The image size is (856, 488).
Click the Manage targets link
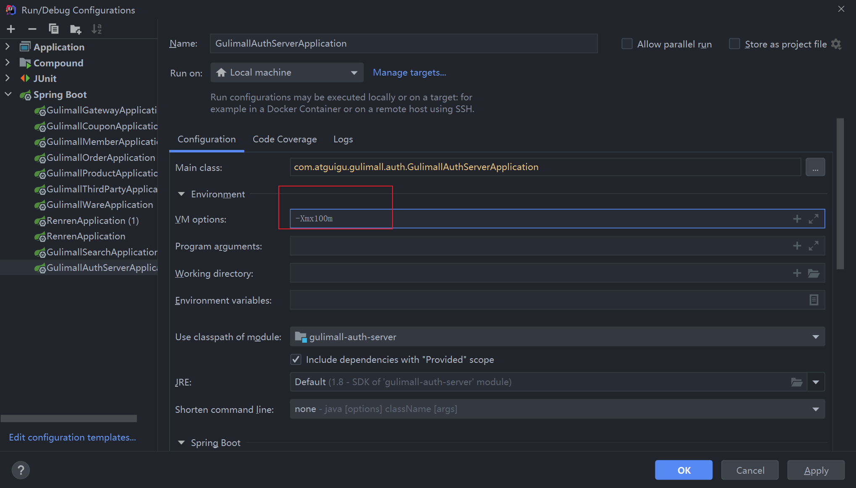(410, 72)
